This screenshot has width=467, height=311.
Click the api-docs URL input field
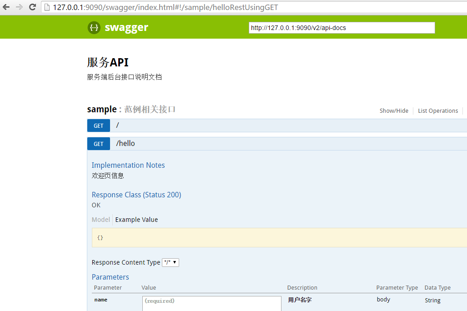point(341,28)
